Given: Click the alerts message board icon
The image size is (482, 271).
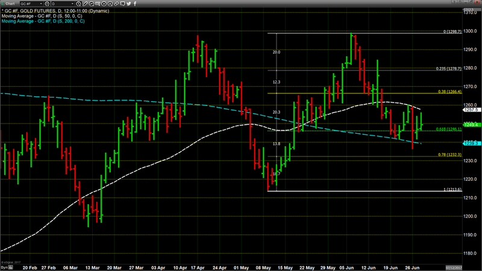Looking at the screenshot, I should tap(98, 4).
